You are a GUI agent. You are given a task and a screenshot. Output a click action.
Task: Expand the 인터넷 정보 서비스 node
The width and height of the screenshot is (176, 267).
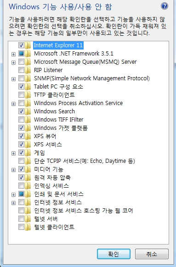(13, 203)
